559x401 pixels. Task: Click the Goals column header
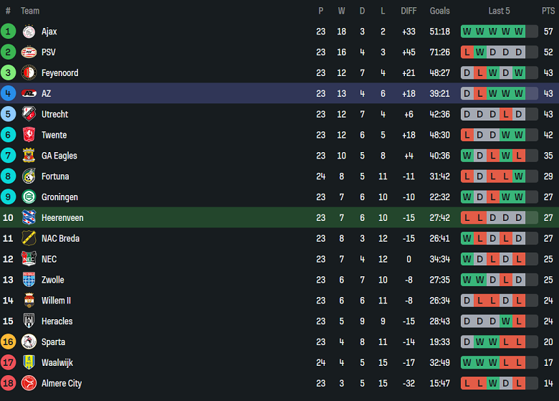pos(439,11)
